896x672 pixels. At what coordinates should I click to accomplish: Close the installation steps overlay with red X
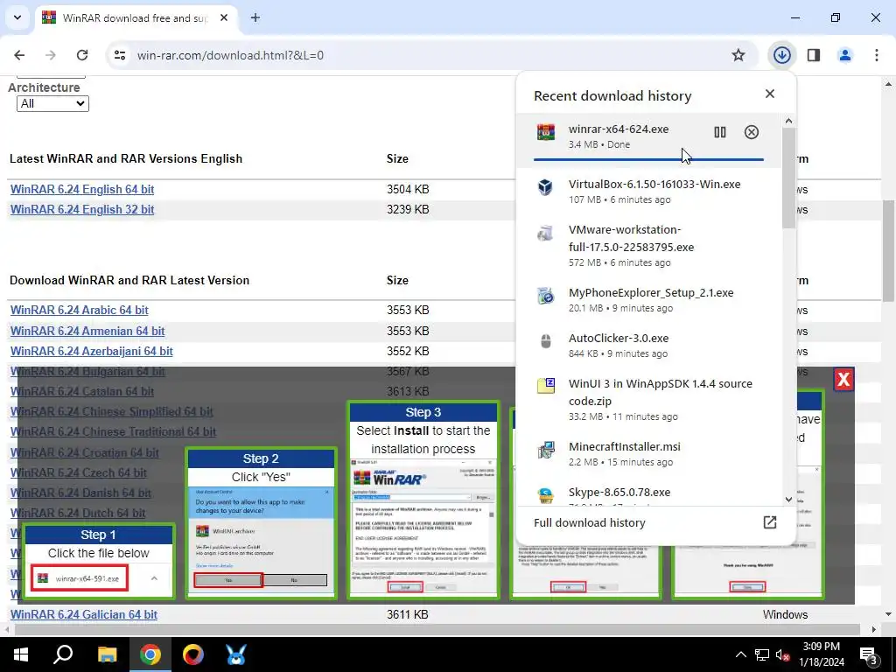pyautogui.click(x=844, y=380)
